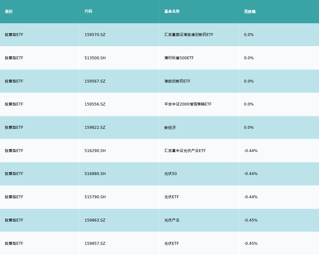This screenshot has height=255, width=319.
Task: Select fund name 汇添富国证港股通创新药ETF
Action: point(189,35)
